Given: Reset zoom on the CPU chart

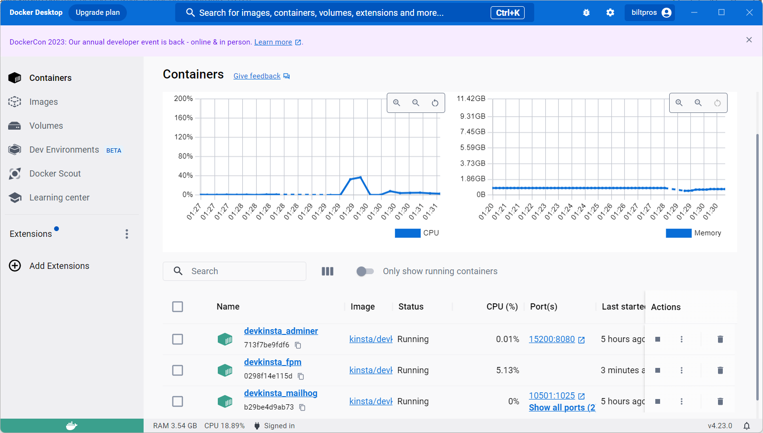Looking at the screenshot, I should pos(435,103).
